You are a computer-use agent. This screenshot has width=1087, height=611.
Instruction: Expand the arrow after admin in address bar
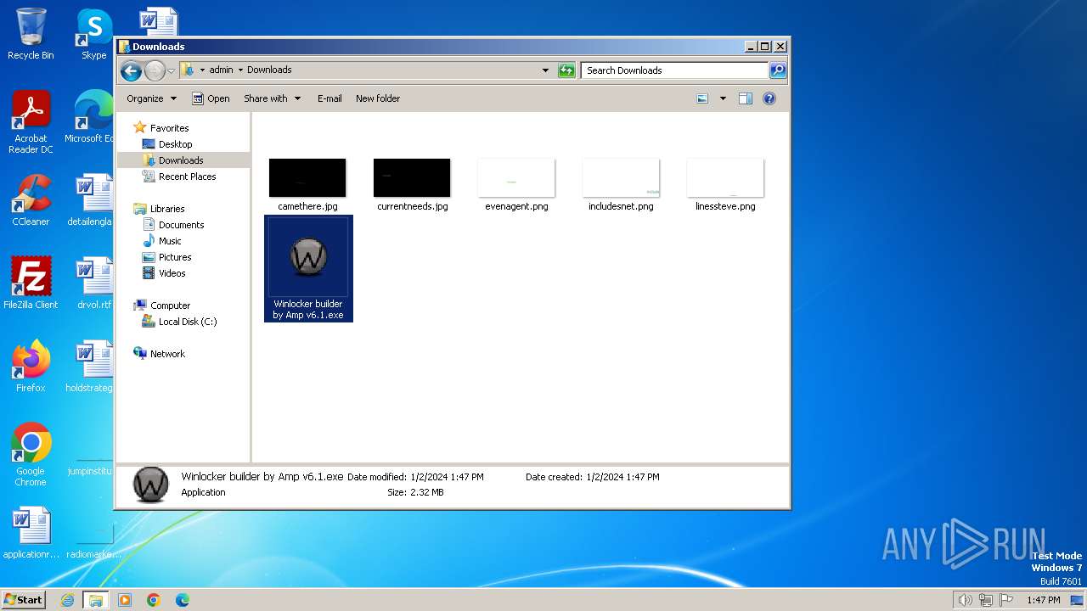coord(240,70)
